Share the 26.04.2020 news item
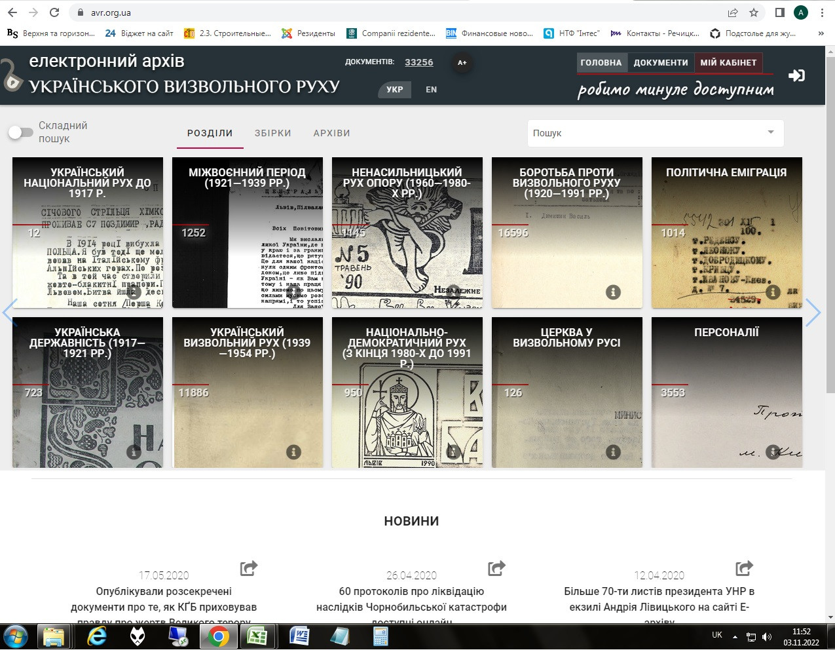 point(497,567)
